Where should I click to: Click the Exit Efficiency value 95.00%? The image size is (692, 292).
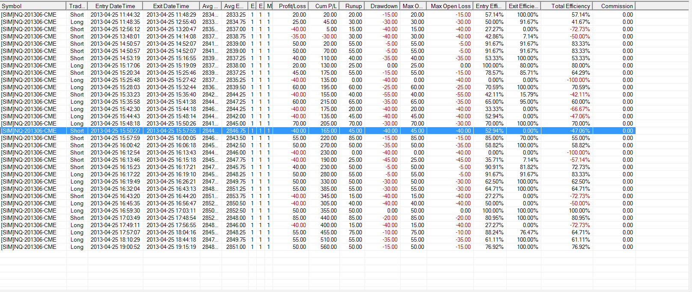point(529,102)
